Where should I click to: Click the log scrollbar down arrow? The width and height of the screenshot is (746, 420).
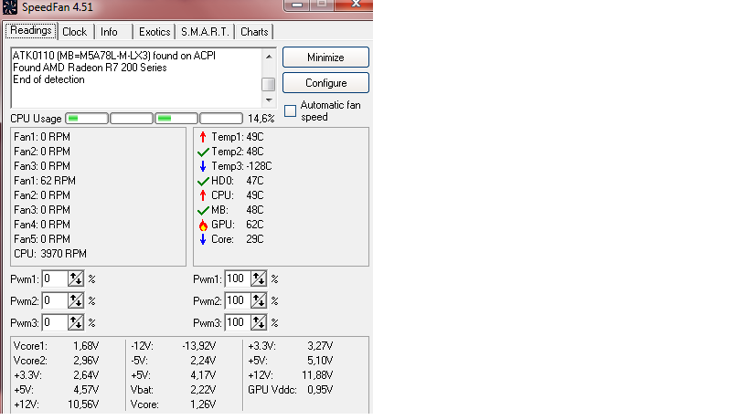point(269,100)
